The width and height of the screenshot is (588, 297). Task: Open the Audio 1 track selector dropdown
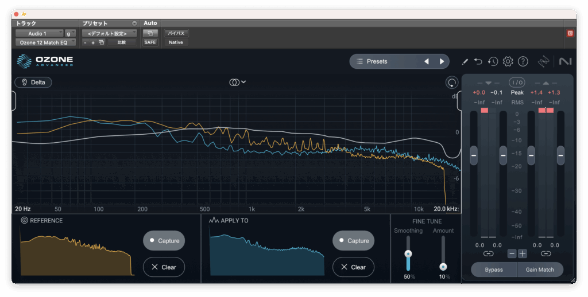tap(39, 34)
